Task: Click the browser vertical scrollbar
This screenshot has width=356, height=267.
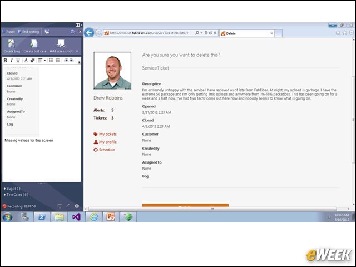Action: click(x=353, y=119)
